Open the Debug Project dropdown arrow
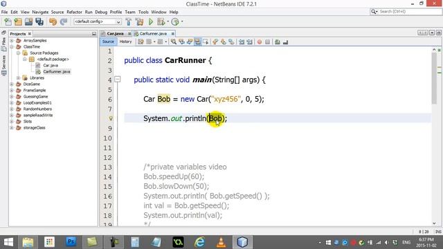The width and height of the screenshot is (443, 249). pyautogui.click(x=168, y=21)
